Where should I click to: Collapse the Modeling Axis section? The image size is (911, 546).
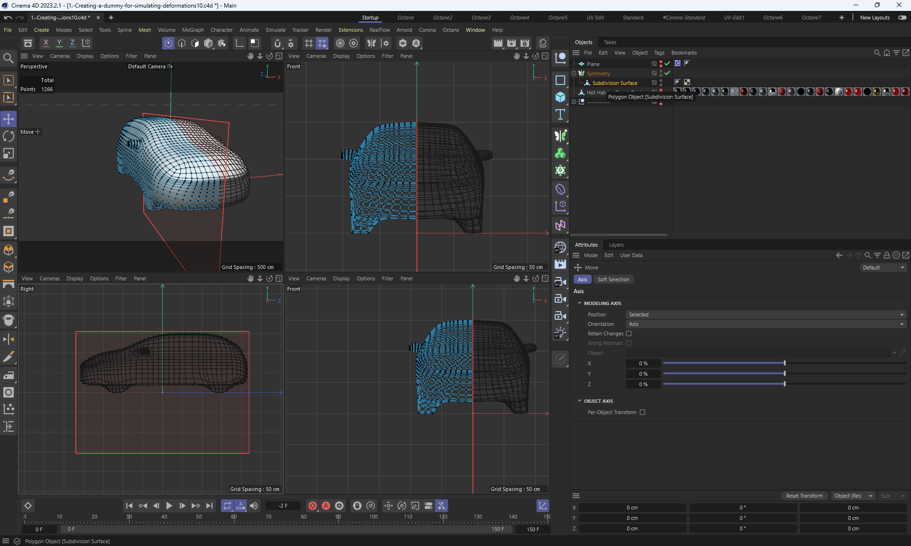tap(579, 303)
